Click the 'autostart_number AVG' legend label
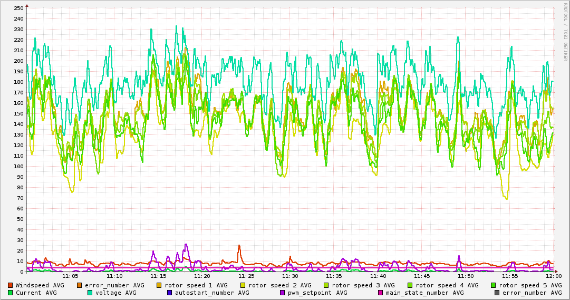The width and height of the screenshot is (570, 300). pos(212,293)
